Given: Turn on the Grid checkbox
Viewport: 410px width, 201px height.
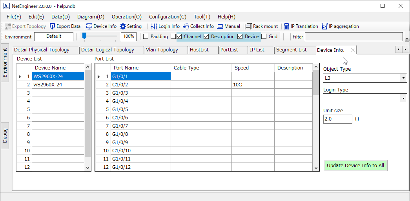Looking at the screenshot, I should (264, 37).
